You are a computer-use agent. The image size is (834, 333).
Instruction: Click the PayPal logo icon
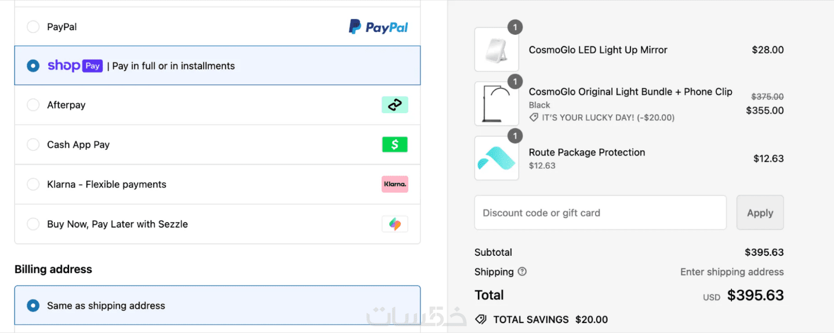[378, 27]
